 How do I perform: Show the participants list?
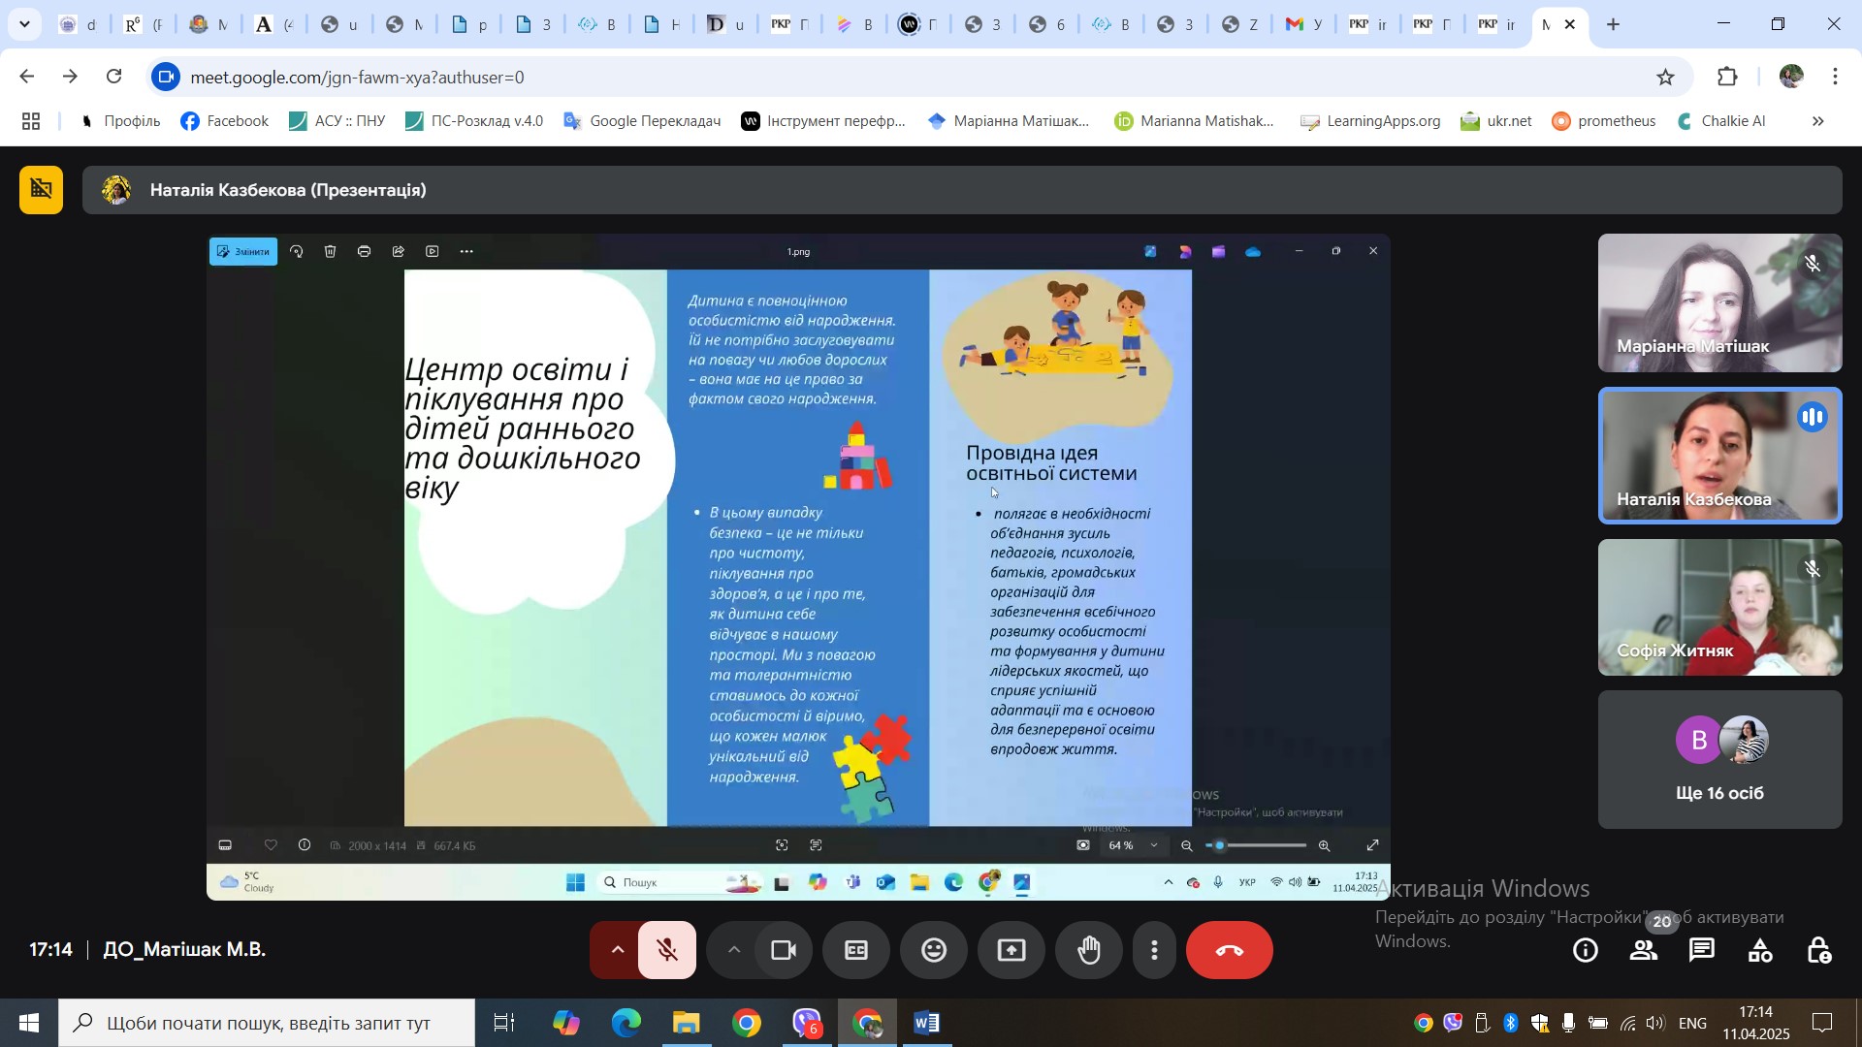pos(1644,951)
